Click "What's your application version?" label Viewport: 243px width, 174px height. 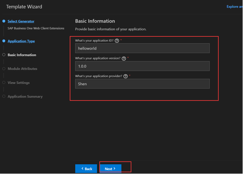click(98, 58)
